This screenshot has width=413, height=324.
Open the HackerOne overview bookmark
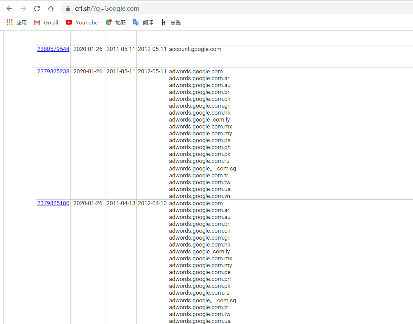[x=171, y=23]
